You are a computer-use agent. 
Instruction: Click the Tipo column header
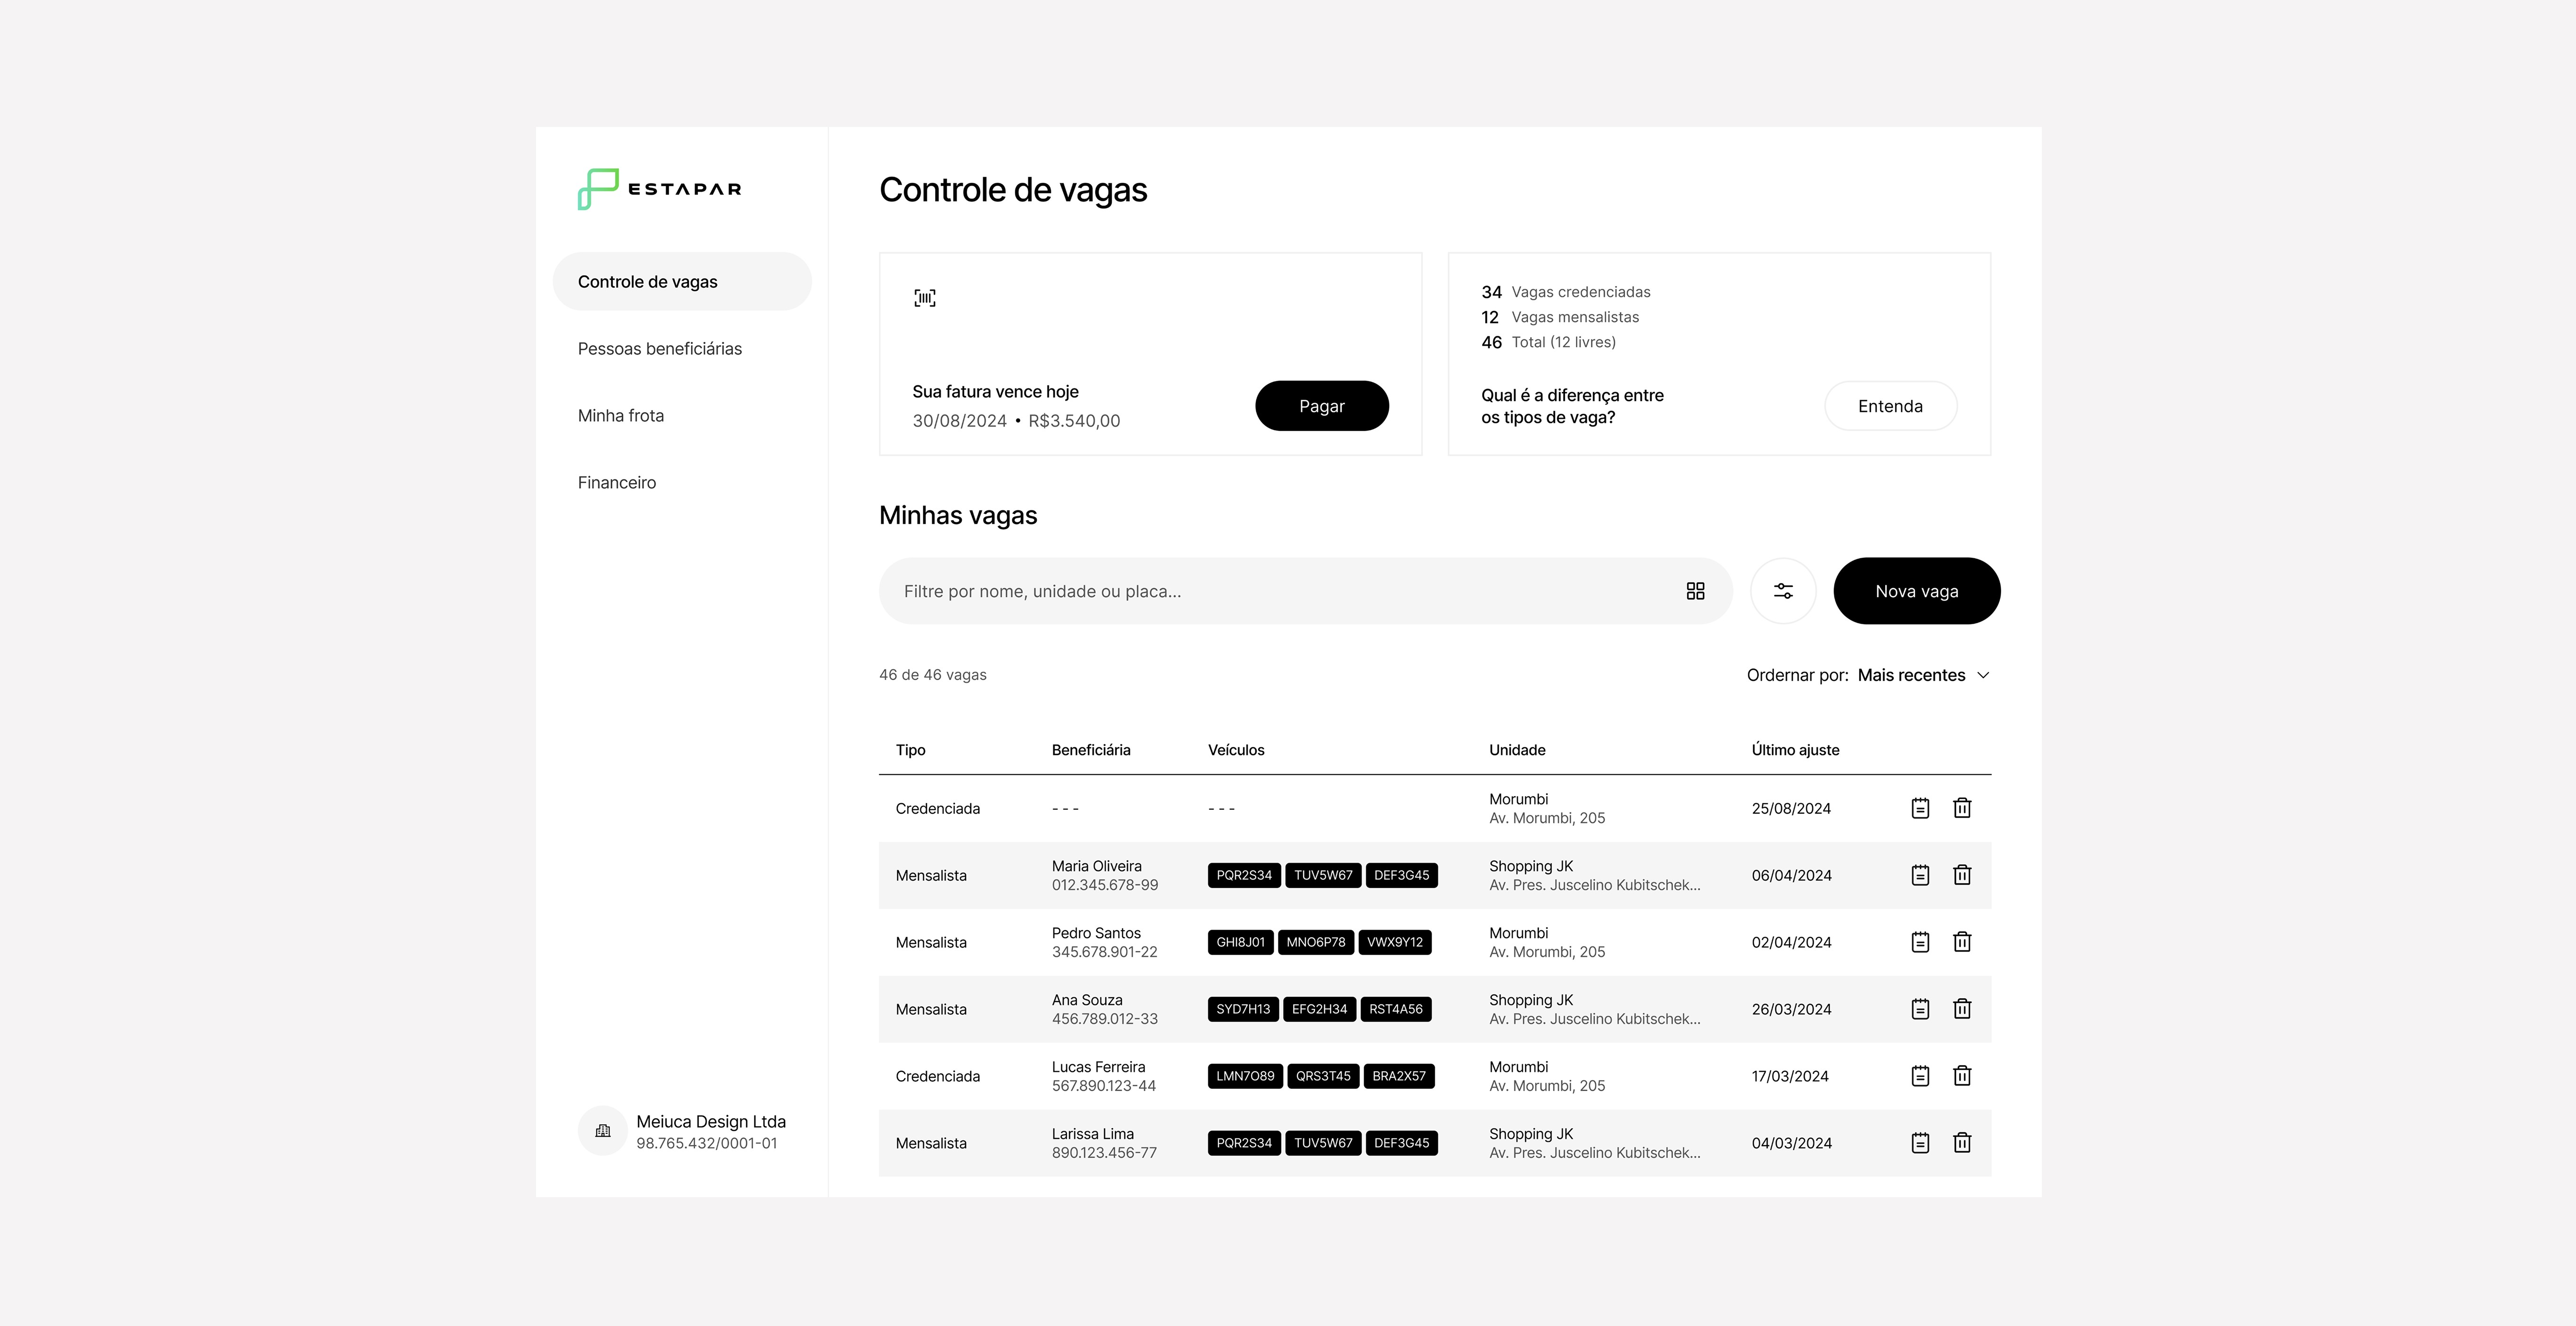[x=910, y=750]
